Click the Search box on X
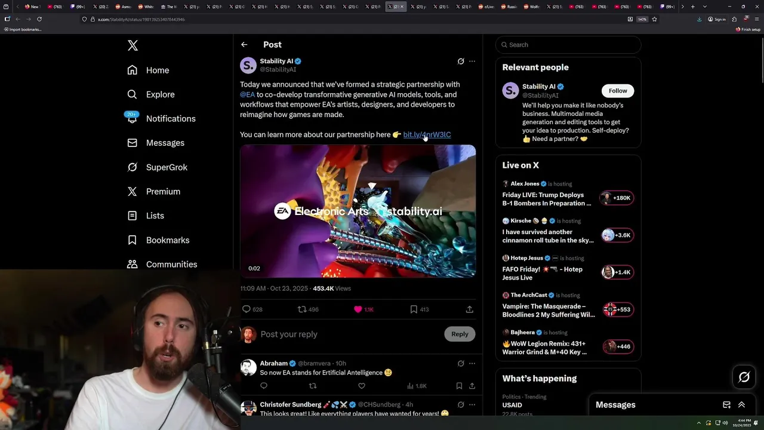 [x=568, y=45]
